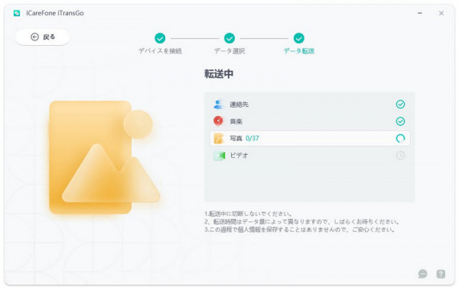Click the データ選択 step label
The image size is (459, 289).
point(229,51)
